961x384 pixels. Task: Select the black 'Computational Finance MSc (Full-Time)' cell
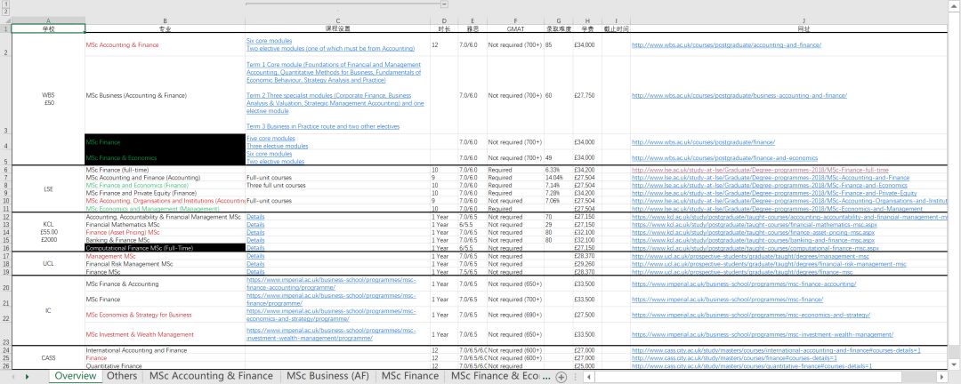point(166,248)
